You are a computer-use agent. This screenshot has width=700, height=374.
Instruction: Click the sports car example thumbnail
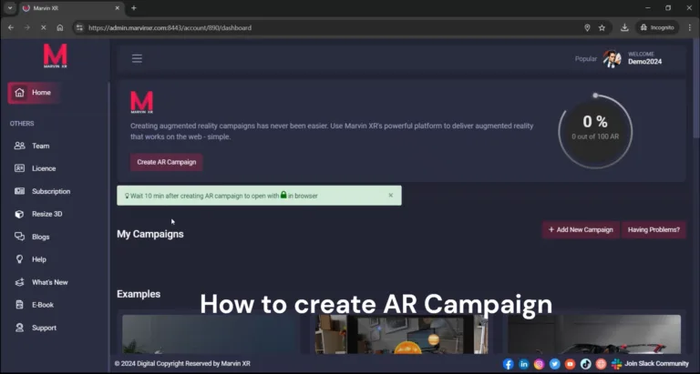(x=594, y=334)
